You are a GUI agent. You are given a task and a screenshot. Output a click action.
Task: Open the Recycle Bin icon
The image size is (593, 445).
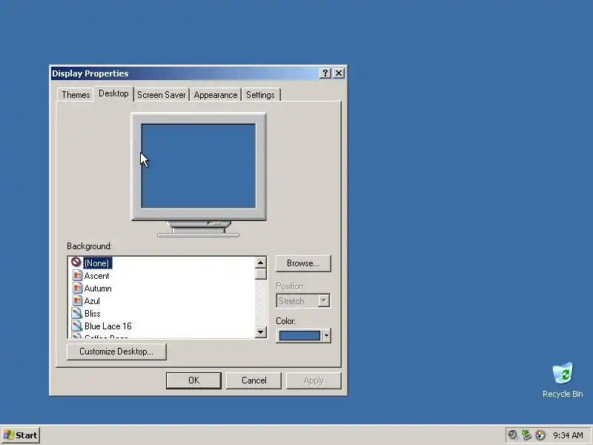tap(563, 380)
